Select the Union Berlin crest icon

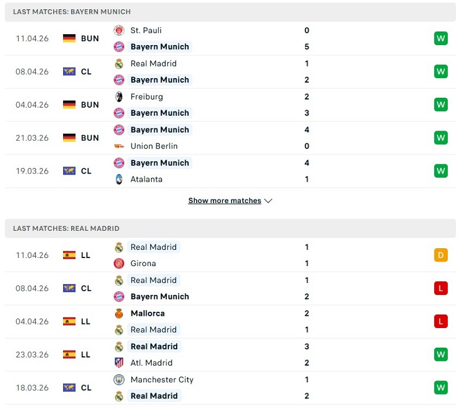pyautogui.click(x=119, y=146)
